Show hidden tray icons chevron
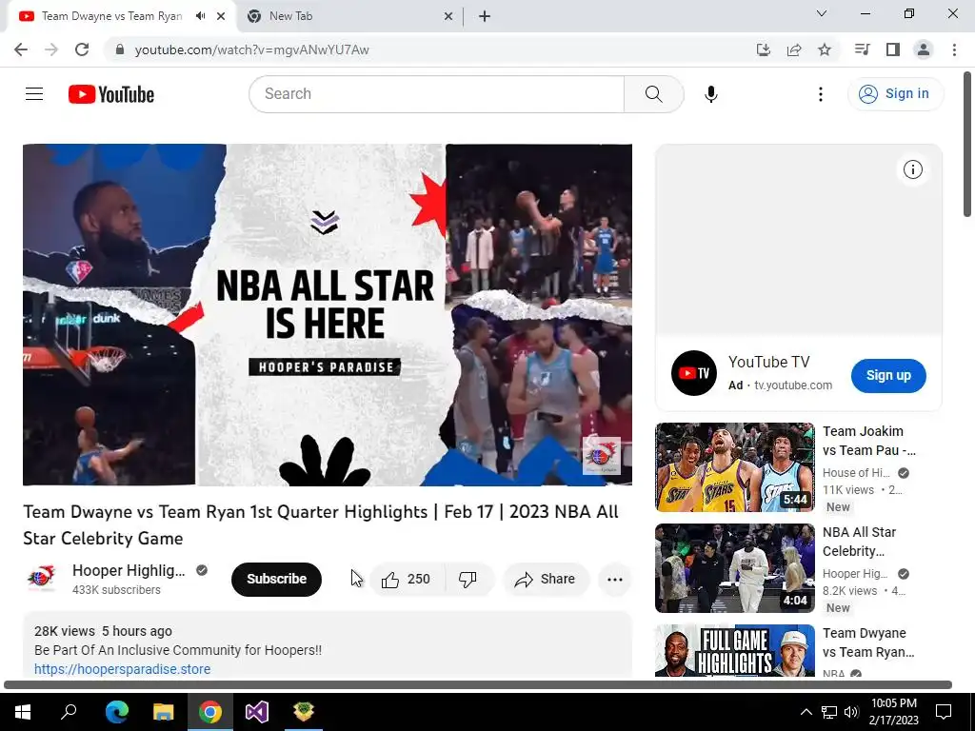This screenshot has width=975, height=731. [x=806, y=712]
